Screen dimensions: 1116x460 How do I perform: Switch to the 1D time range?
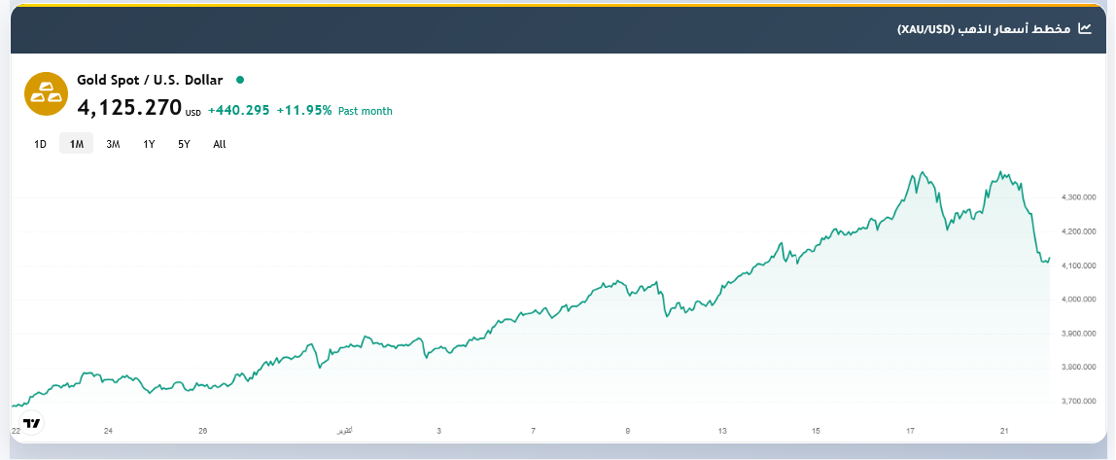[40, 144]
